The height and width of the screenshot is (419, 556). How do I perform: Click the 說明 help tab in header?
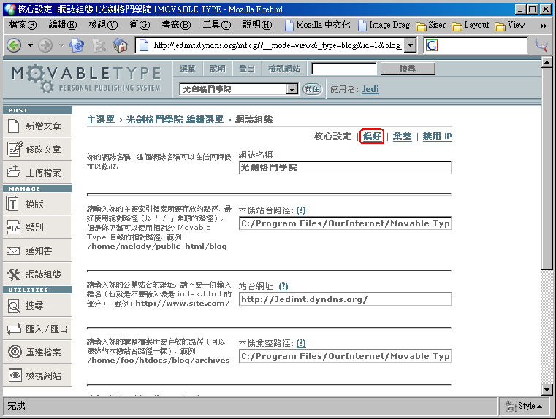coord(218,69)
